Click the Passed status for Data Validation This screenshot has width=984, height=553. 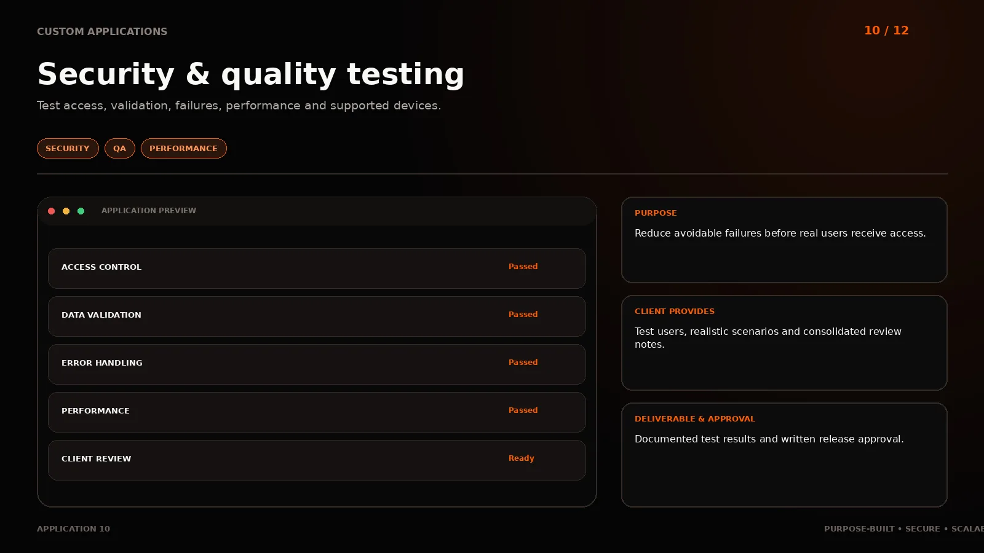point(523,314)
